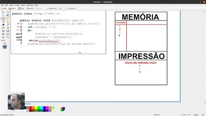Click the '2,114 x 1,137' status entry
The image size is (206, 116).
click(186, 115)
